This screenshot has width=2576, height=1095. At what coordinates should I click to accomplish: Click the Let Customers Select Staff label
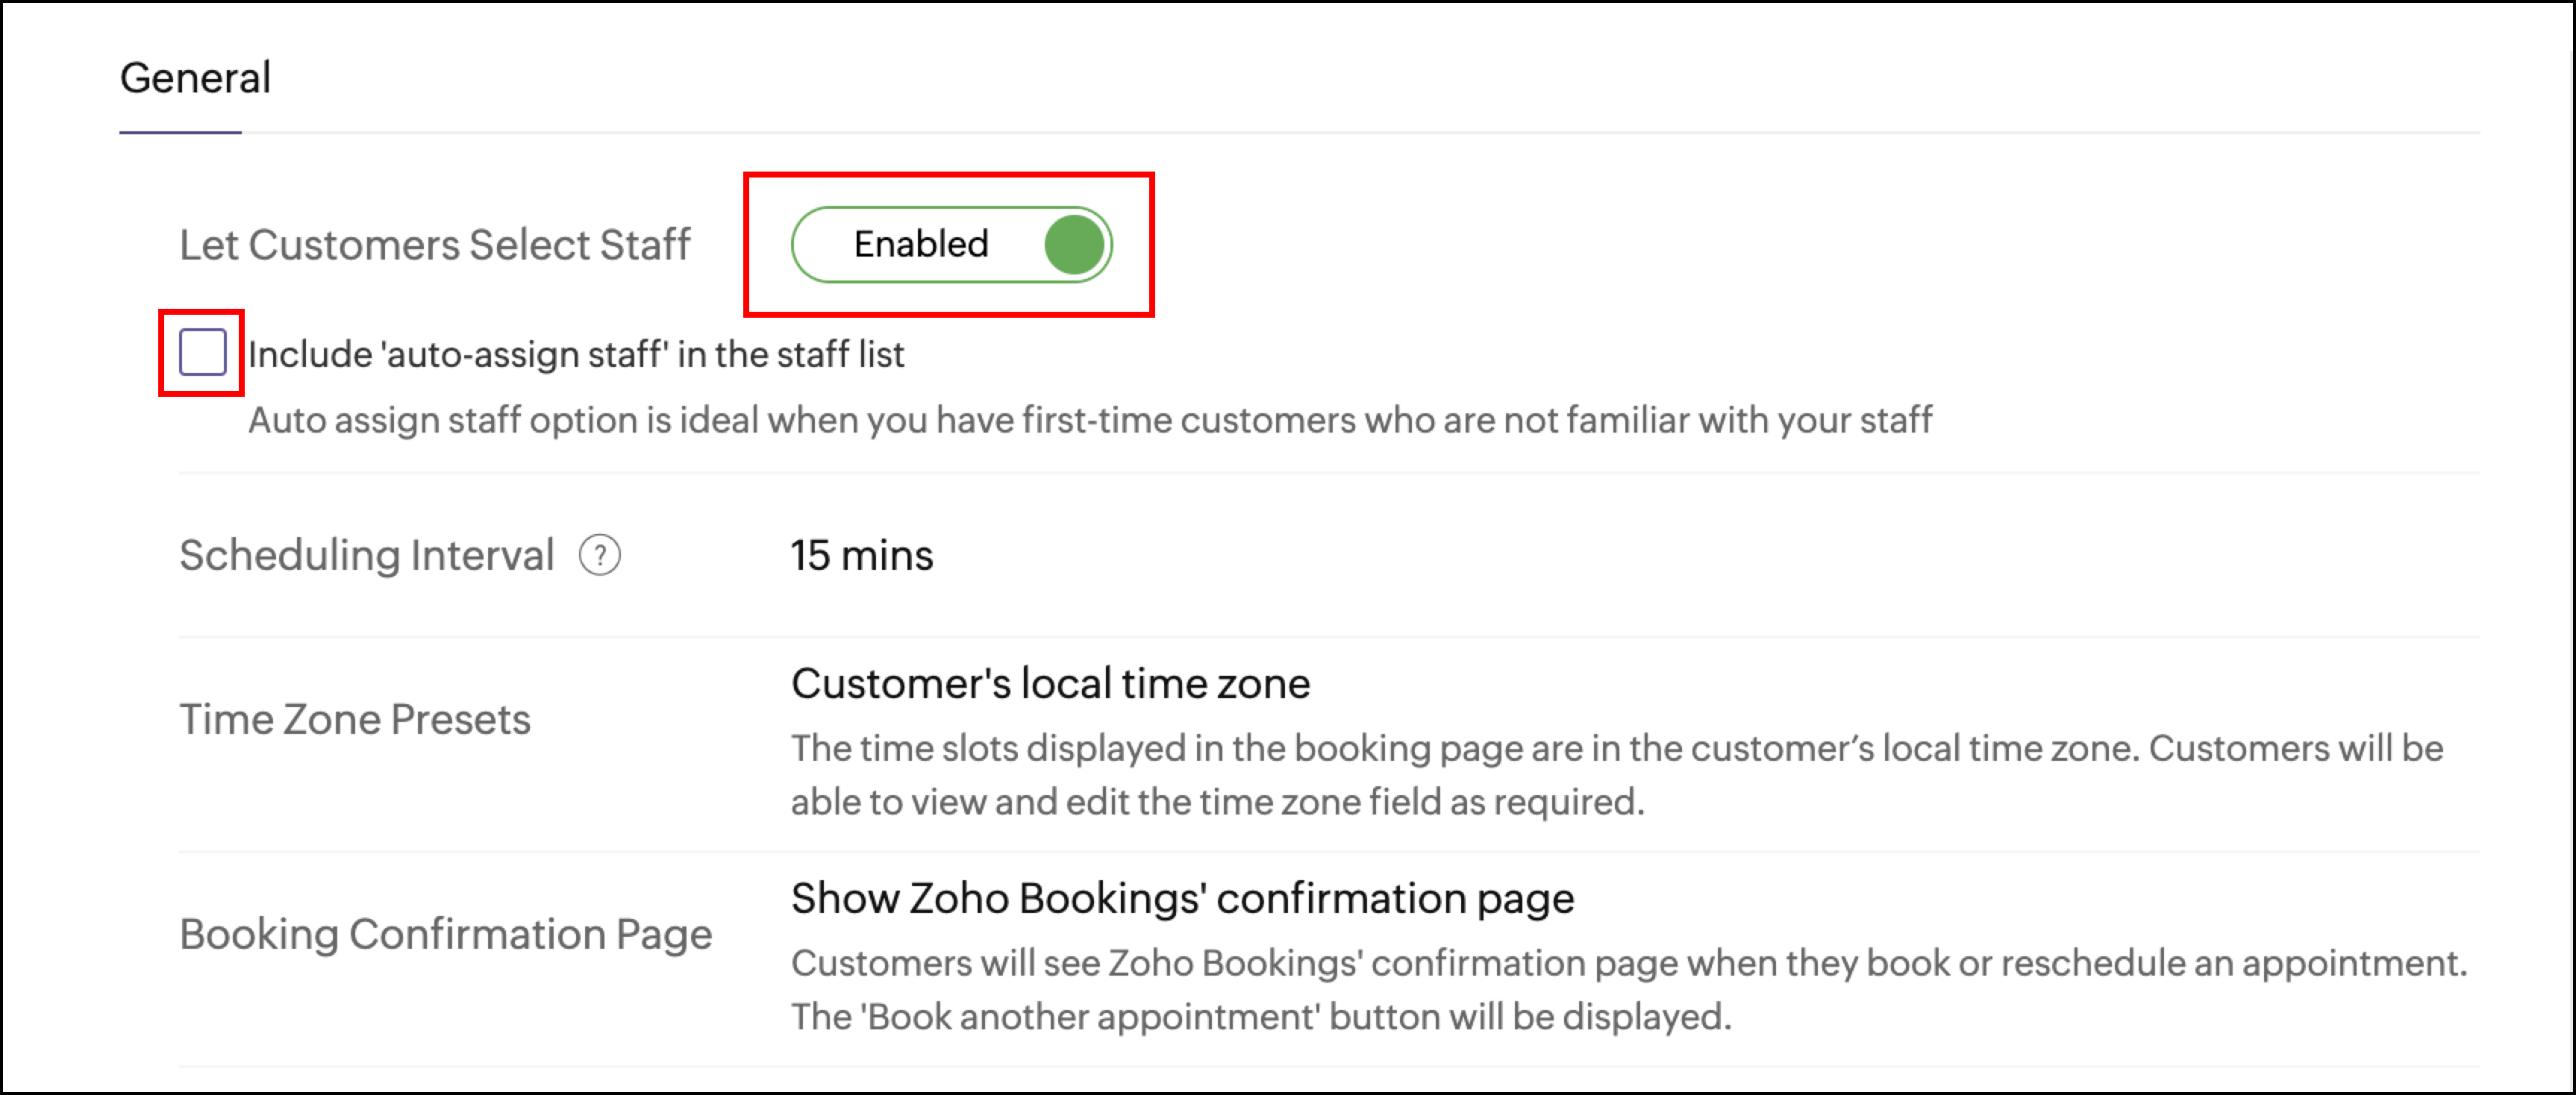[x=435, y=245]
